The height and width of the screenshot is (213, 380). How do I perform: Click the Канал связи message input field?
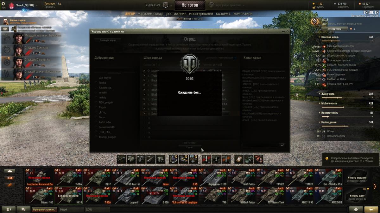pos(260,145)
